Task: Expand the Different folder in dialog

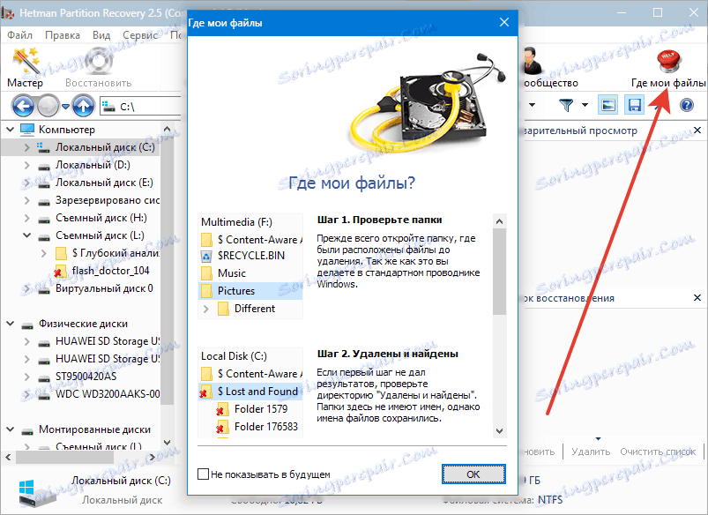Action: [x=206, y=309]
